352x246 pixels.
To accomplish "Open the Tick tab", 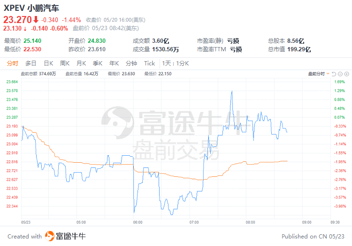I will 150,63.
